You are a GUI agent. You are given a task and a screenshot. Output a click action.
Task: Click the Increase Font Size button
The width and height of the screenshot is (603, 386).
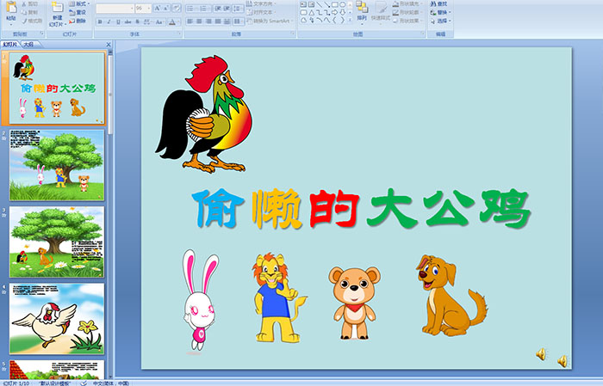[158, 8]
